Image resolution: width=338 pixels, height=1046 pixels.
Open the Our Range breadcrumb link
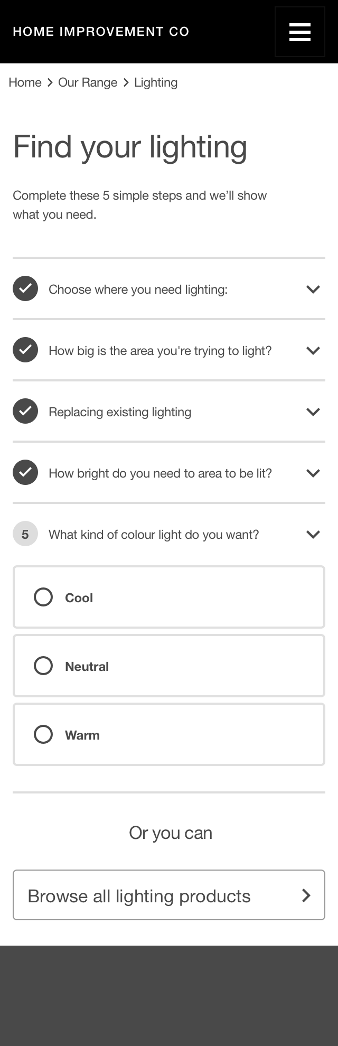pos(88,82)
